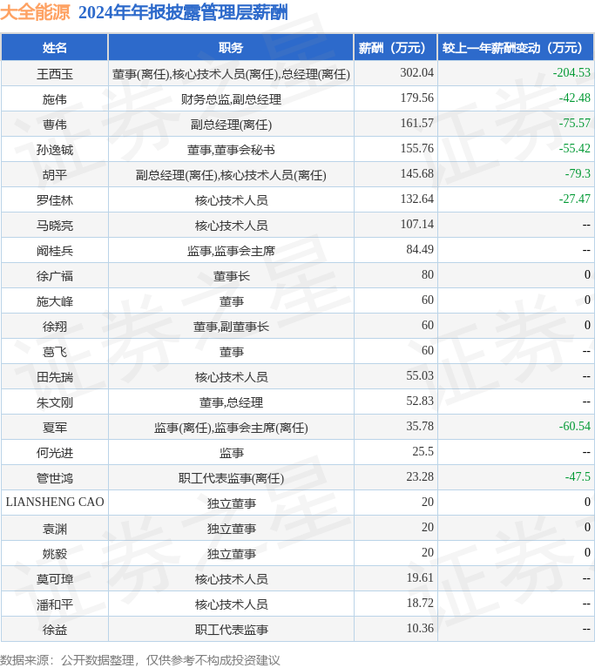Select salary value 25.5

click(x=423, y=451)
